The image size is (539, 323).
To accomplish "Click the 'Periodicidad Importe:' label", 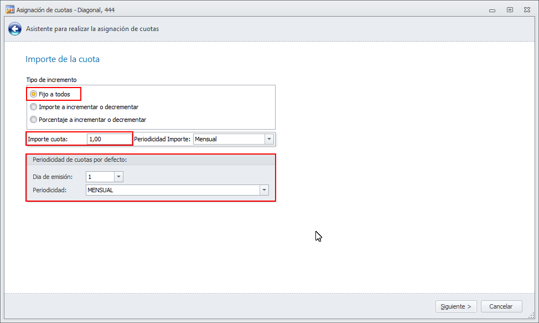I will 162,139.
